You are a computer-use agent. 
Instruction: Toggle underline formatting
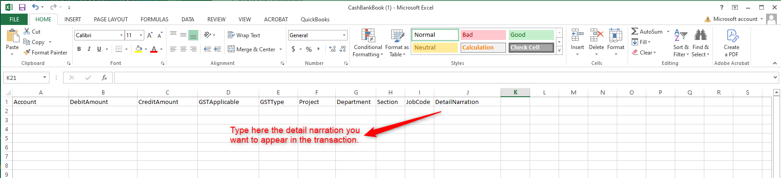point(99,49)
